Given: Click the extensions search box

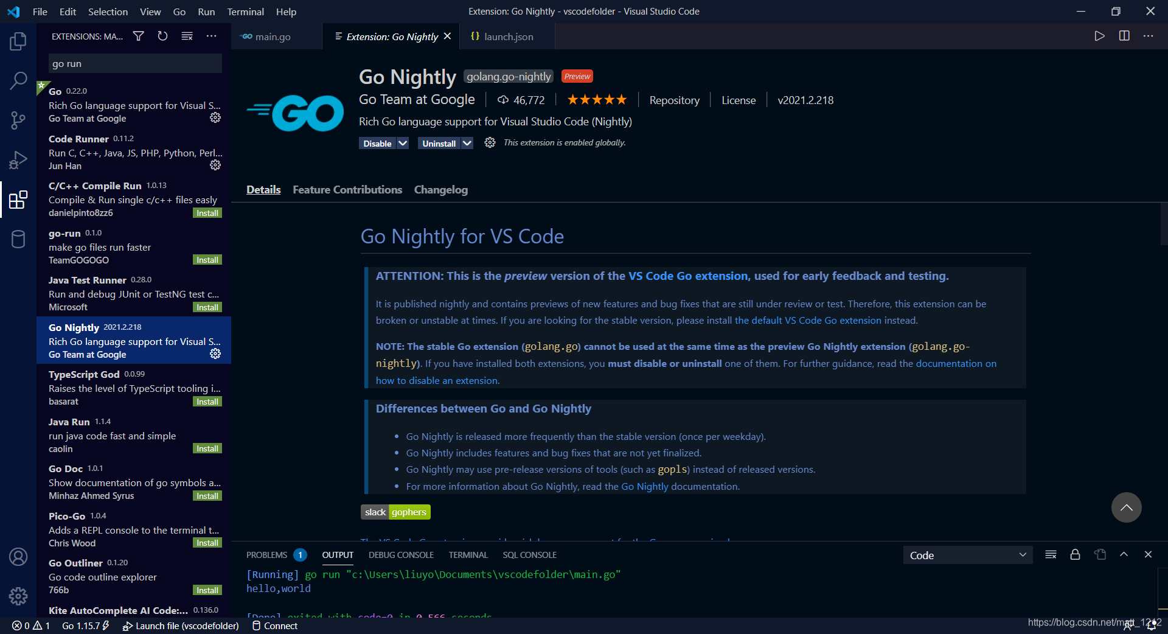Looking at the screenshot, I should 135,63.
